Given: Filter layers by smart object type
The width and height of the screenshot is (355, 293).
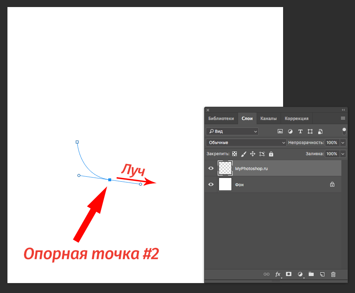Looking at the screenshot, I should 320,131.
